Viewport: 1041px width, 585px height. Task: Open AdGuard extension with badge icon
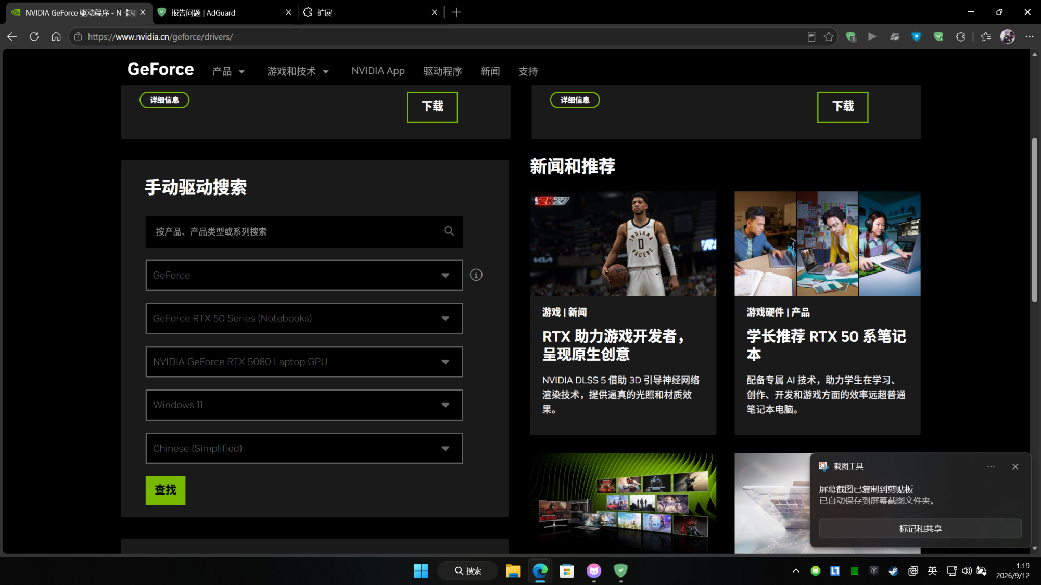point(851,36)
